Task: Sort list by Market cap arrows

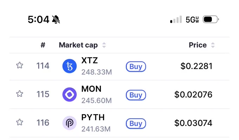Action: click(x=104, y=45)
